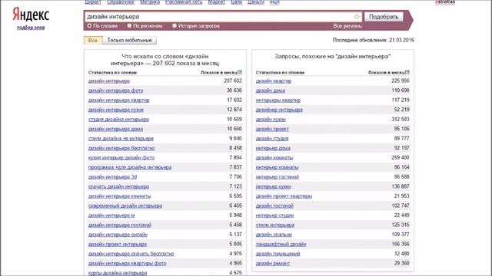Select the 'По словам' radio button
The image size is (492, 276).
click(x=89, y=26)
